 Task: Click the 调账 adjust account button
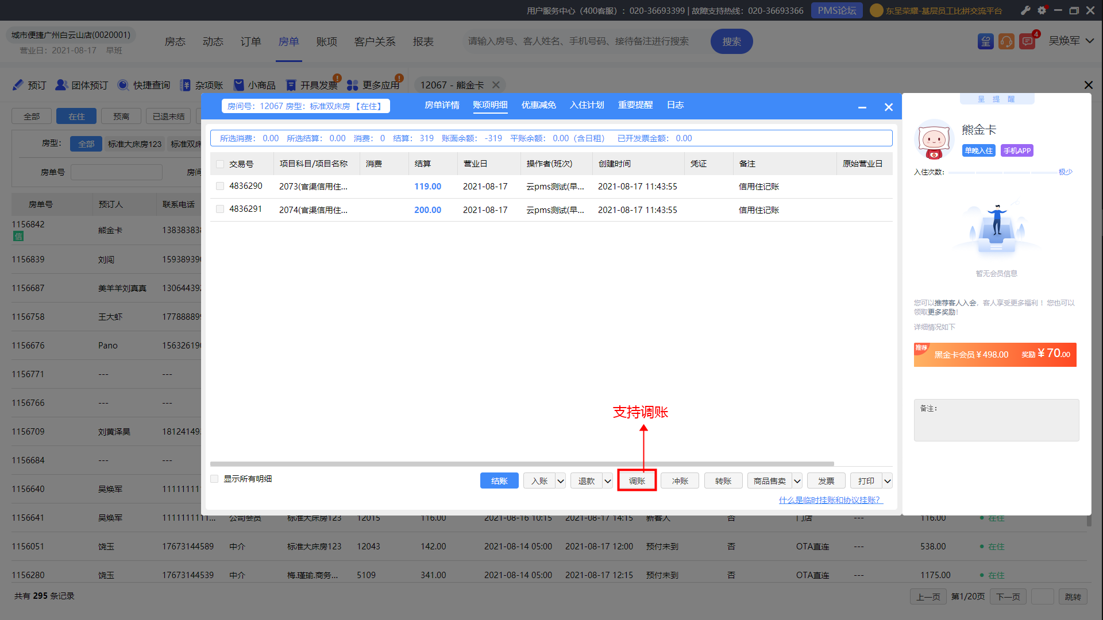[637, 481]
